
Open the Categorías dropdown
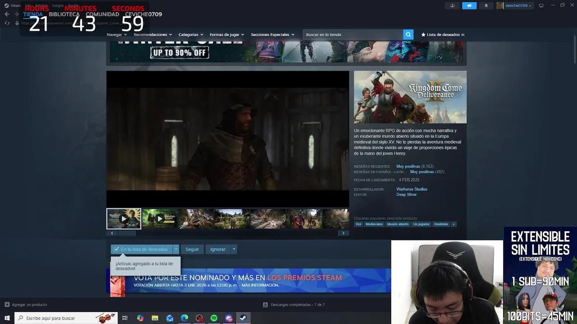pyautogui.click(x=191, y=35)
